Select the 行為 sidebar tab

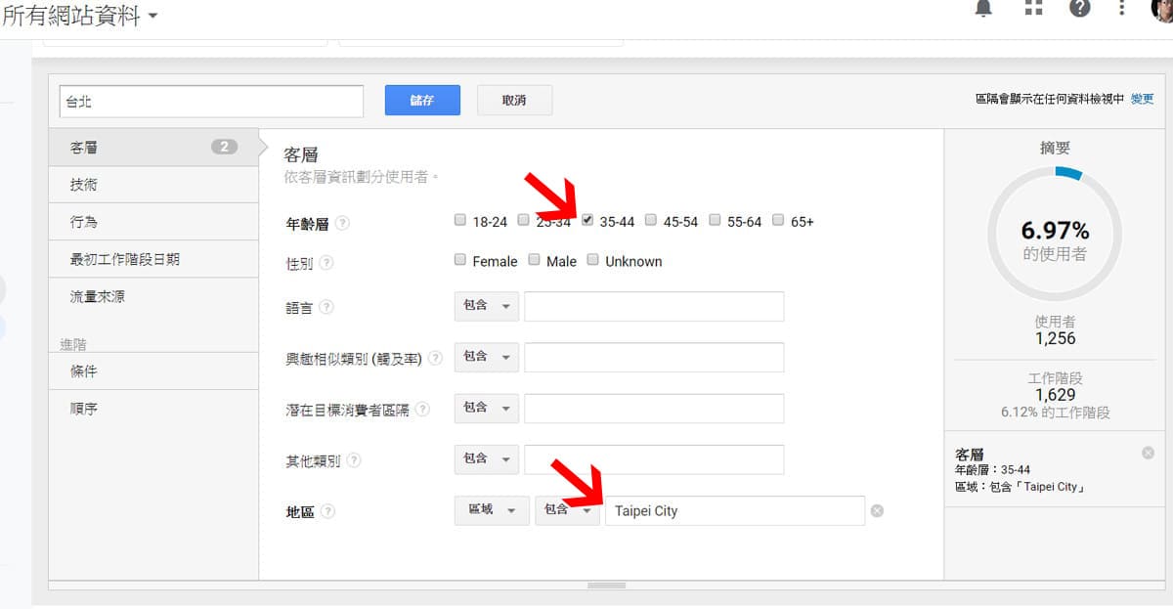click(x=153, y=222)
